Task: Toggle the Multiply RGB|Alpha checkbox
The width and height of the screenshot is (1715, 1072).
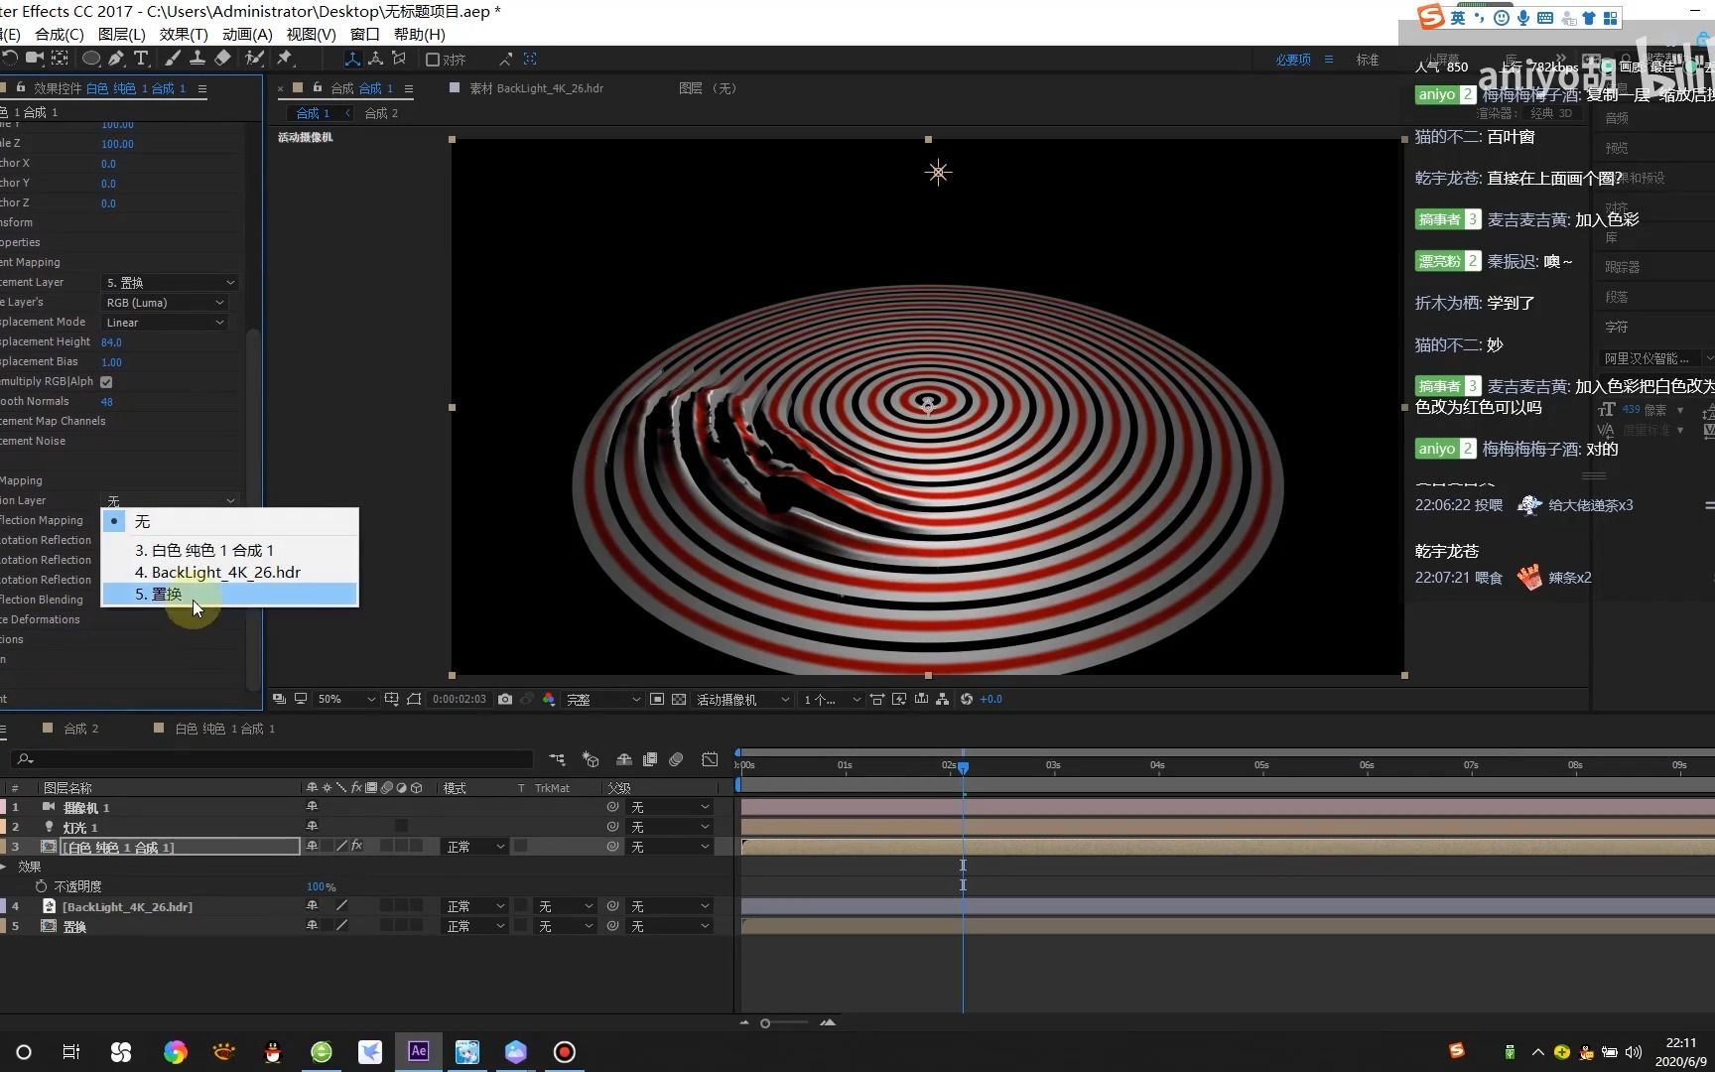Action: pyautogui.click(x=106, y=382)
